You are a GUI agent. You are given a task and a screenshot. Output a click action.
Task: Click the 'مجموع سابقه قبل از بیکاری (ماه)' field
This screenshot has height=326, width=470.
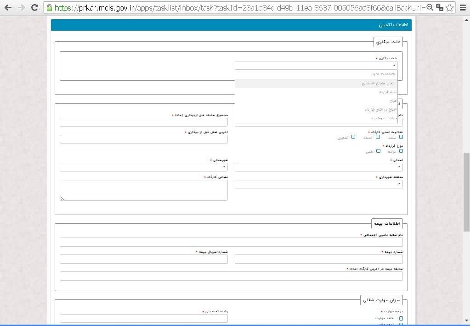click(144, 122)
